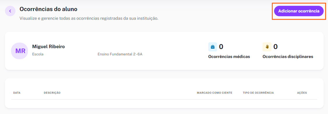Click the Ensino Fundamental 2-6A class text
This screenshot has width=328, height=114.
tap(120, 55)
